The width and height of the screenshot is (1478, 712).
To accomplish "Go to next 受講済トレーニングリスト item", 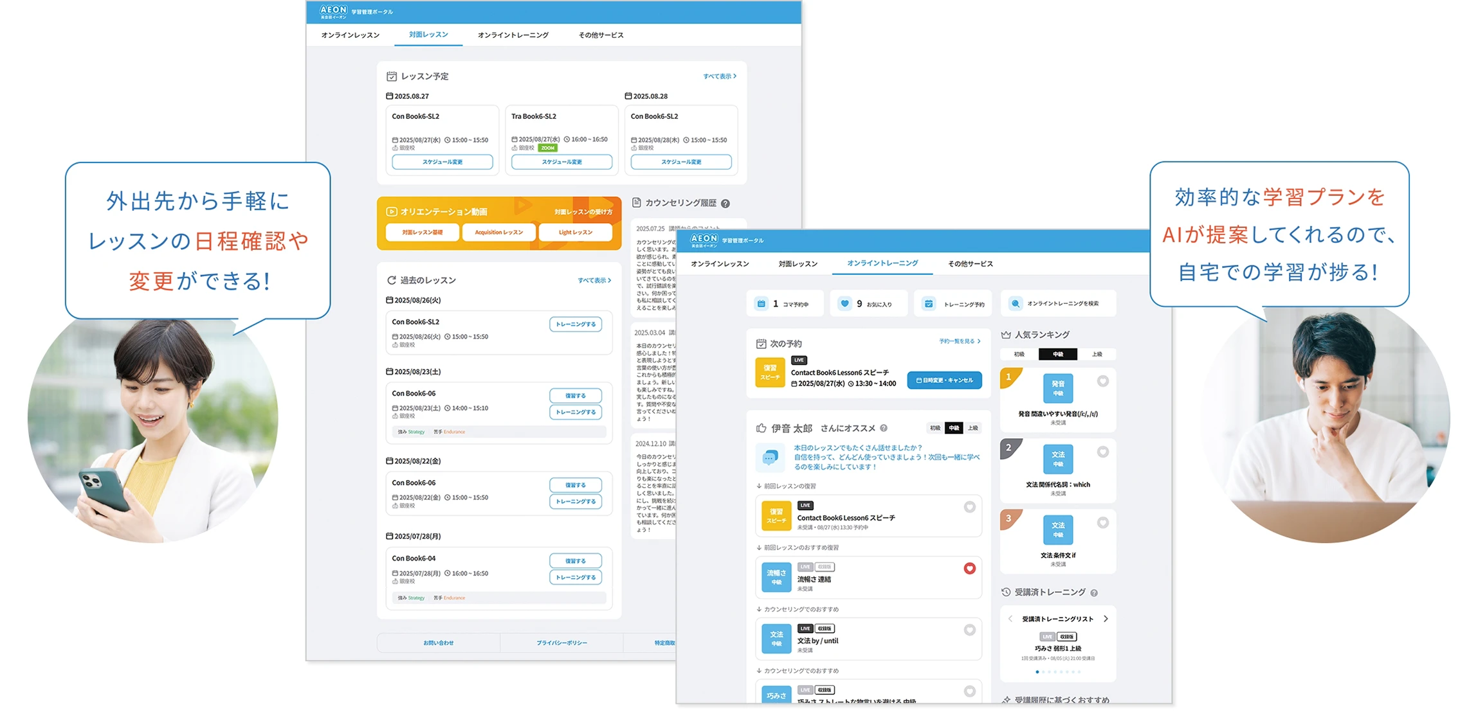I will 1106,619.
